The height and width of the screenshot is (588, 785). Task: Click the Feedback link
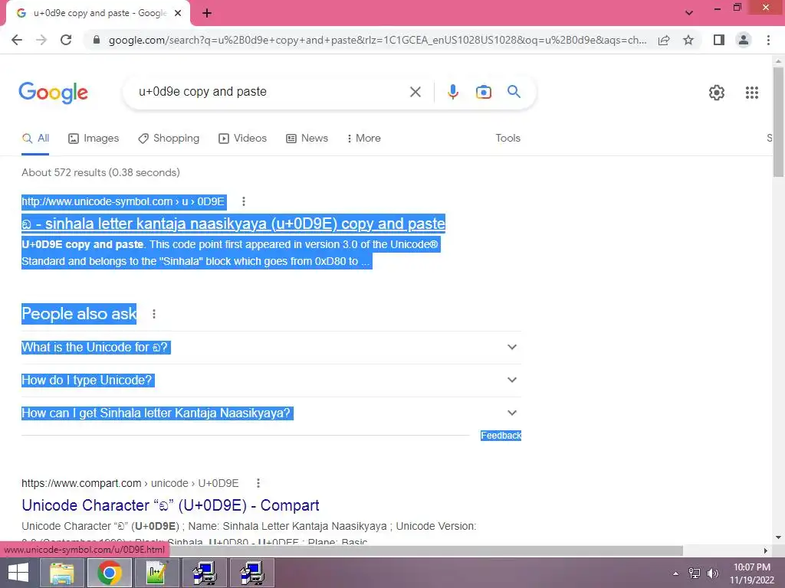click(501, 436)
